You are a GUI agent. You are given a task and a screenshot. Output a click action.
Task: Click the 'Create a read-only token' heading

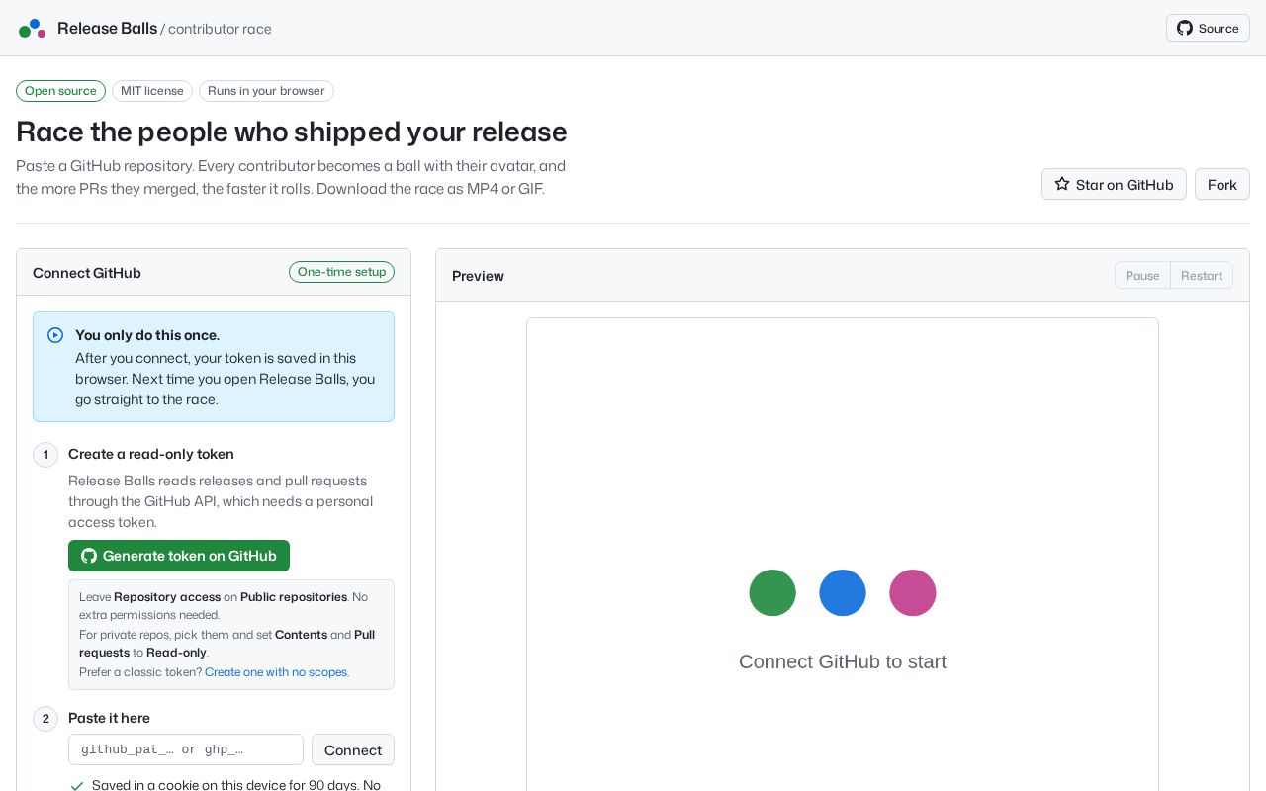point(151,454)
